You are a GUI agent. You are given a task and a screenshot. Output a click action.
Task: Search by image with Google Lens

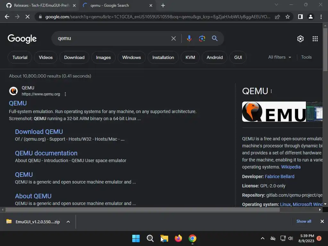[x=202, y=38]
